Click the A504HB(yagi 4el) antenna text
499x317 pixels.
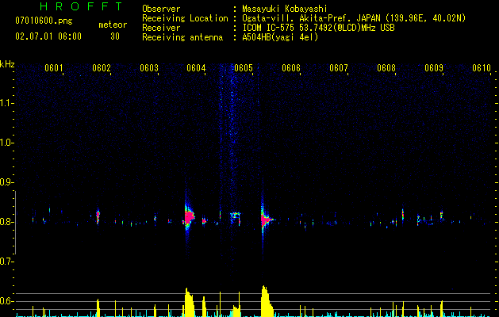click(280, 37)
